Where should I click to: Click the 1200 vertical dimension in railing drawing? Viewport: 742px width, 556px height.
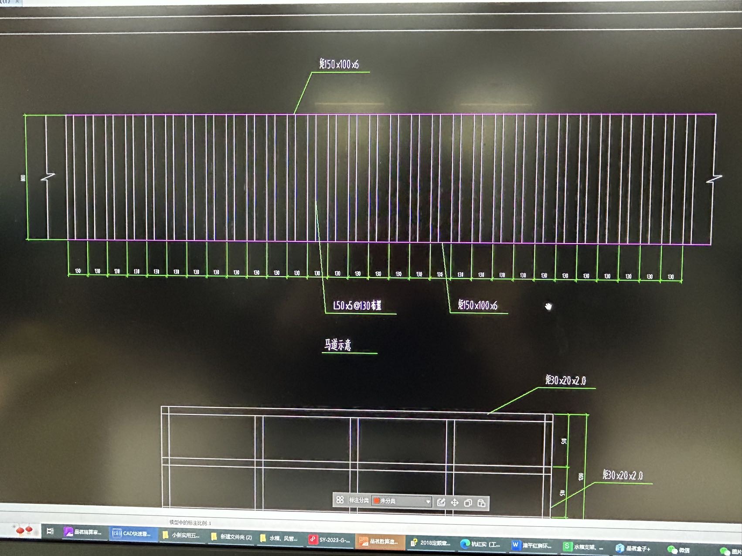point(581,477)
